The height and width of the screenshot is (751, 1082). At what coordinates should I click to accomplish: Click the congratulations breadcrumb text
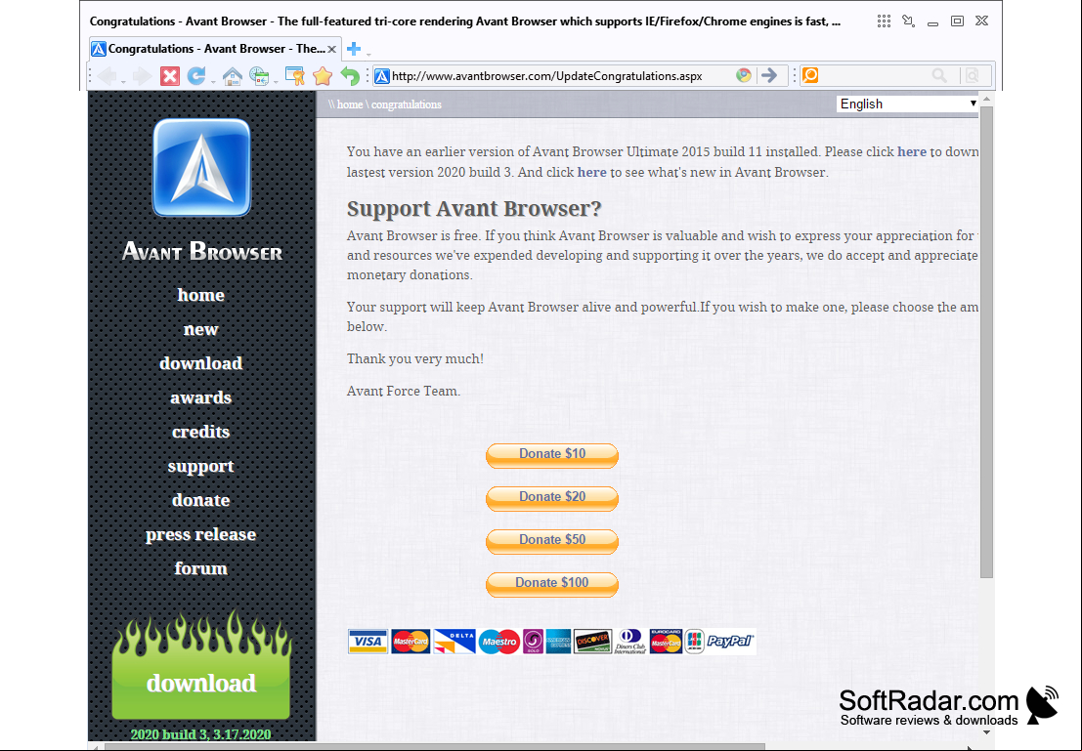pyautogui.click(x=407, y=104)
